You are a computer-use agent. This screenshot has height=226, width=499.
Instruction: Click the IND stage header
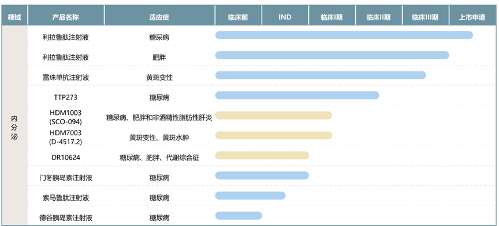tap(285, 17)
